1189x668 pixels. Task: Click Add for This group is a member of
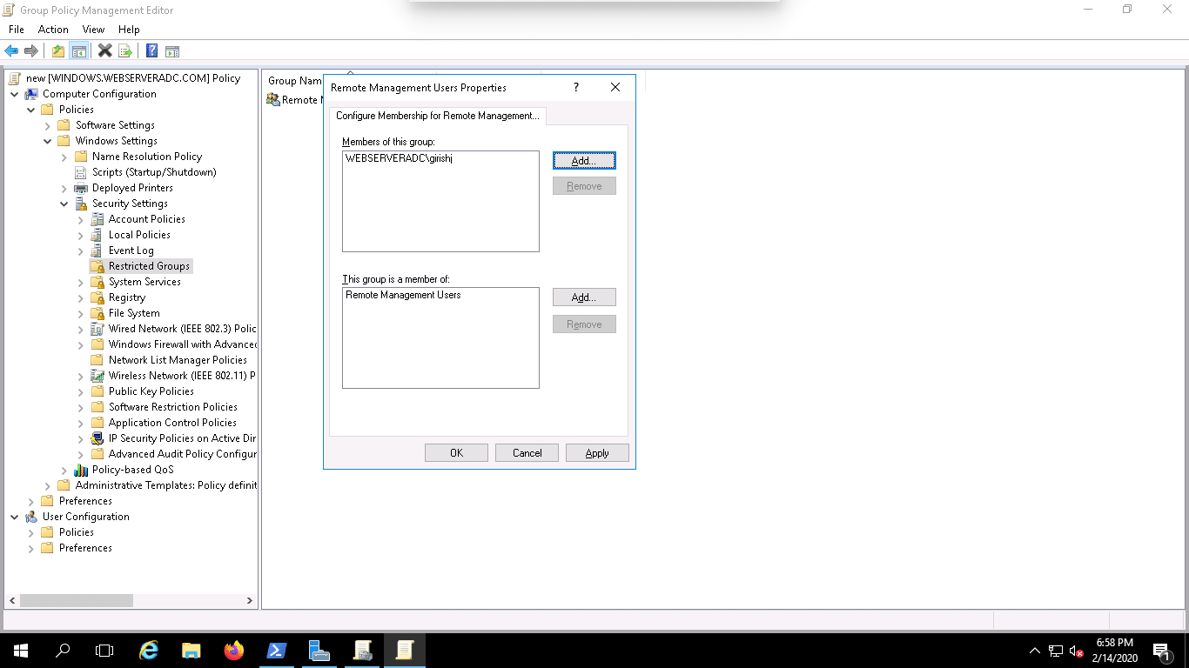point(584,297)
